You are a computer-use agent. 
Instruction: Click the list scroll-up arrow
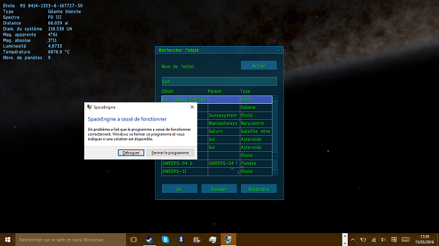(275, 99)
